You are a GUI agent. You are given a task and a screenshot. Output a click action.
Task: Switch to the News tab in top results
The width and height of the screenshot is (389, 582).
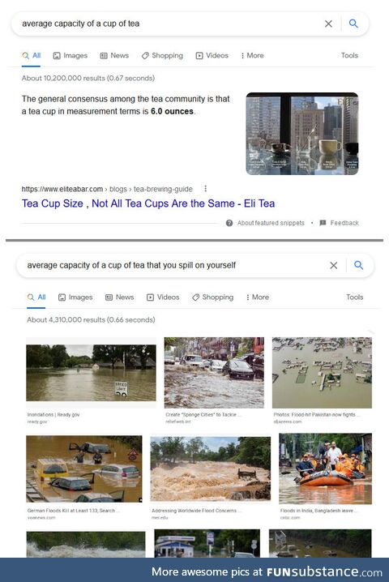114,56
